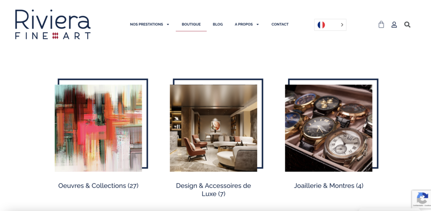Expand the Nos Prestations dropdown arrow

[168, 24]
